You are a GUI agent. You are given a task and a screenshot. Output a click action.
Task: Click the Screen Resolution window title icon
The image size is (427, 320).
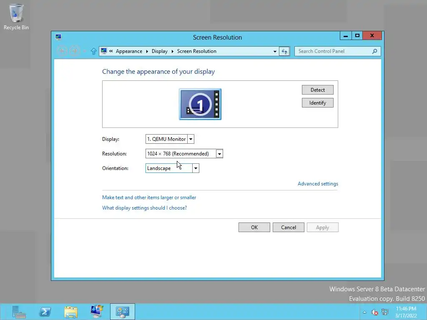point(58,37)
